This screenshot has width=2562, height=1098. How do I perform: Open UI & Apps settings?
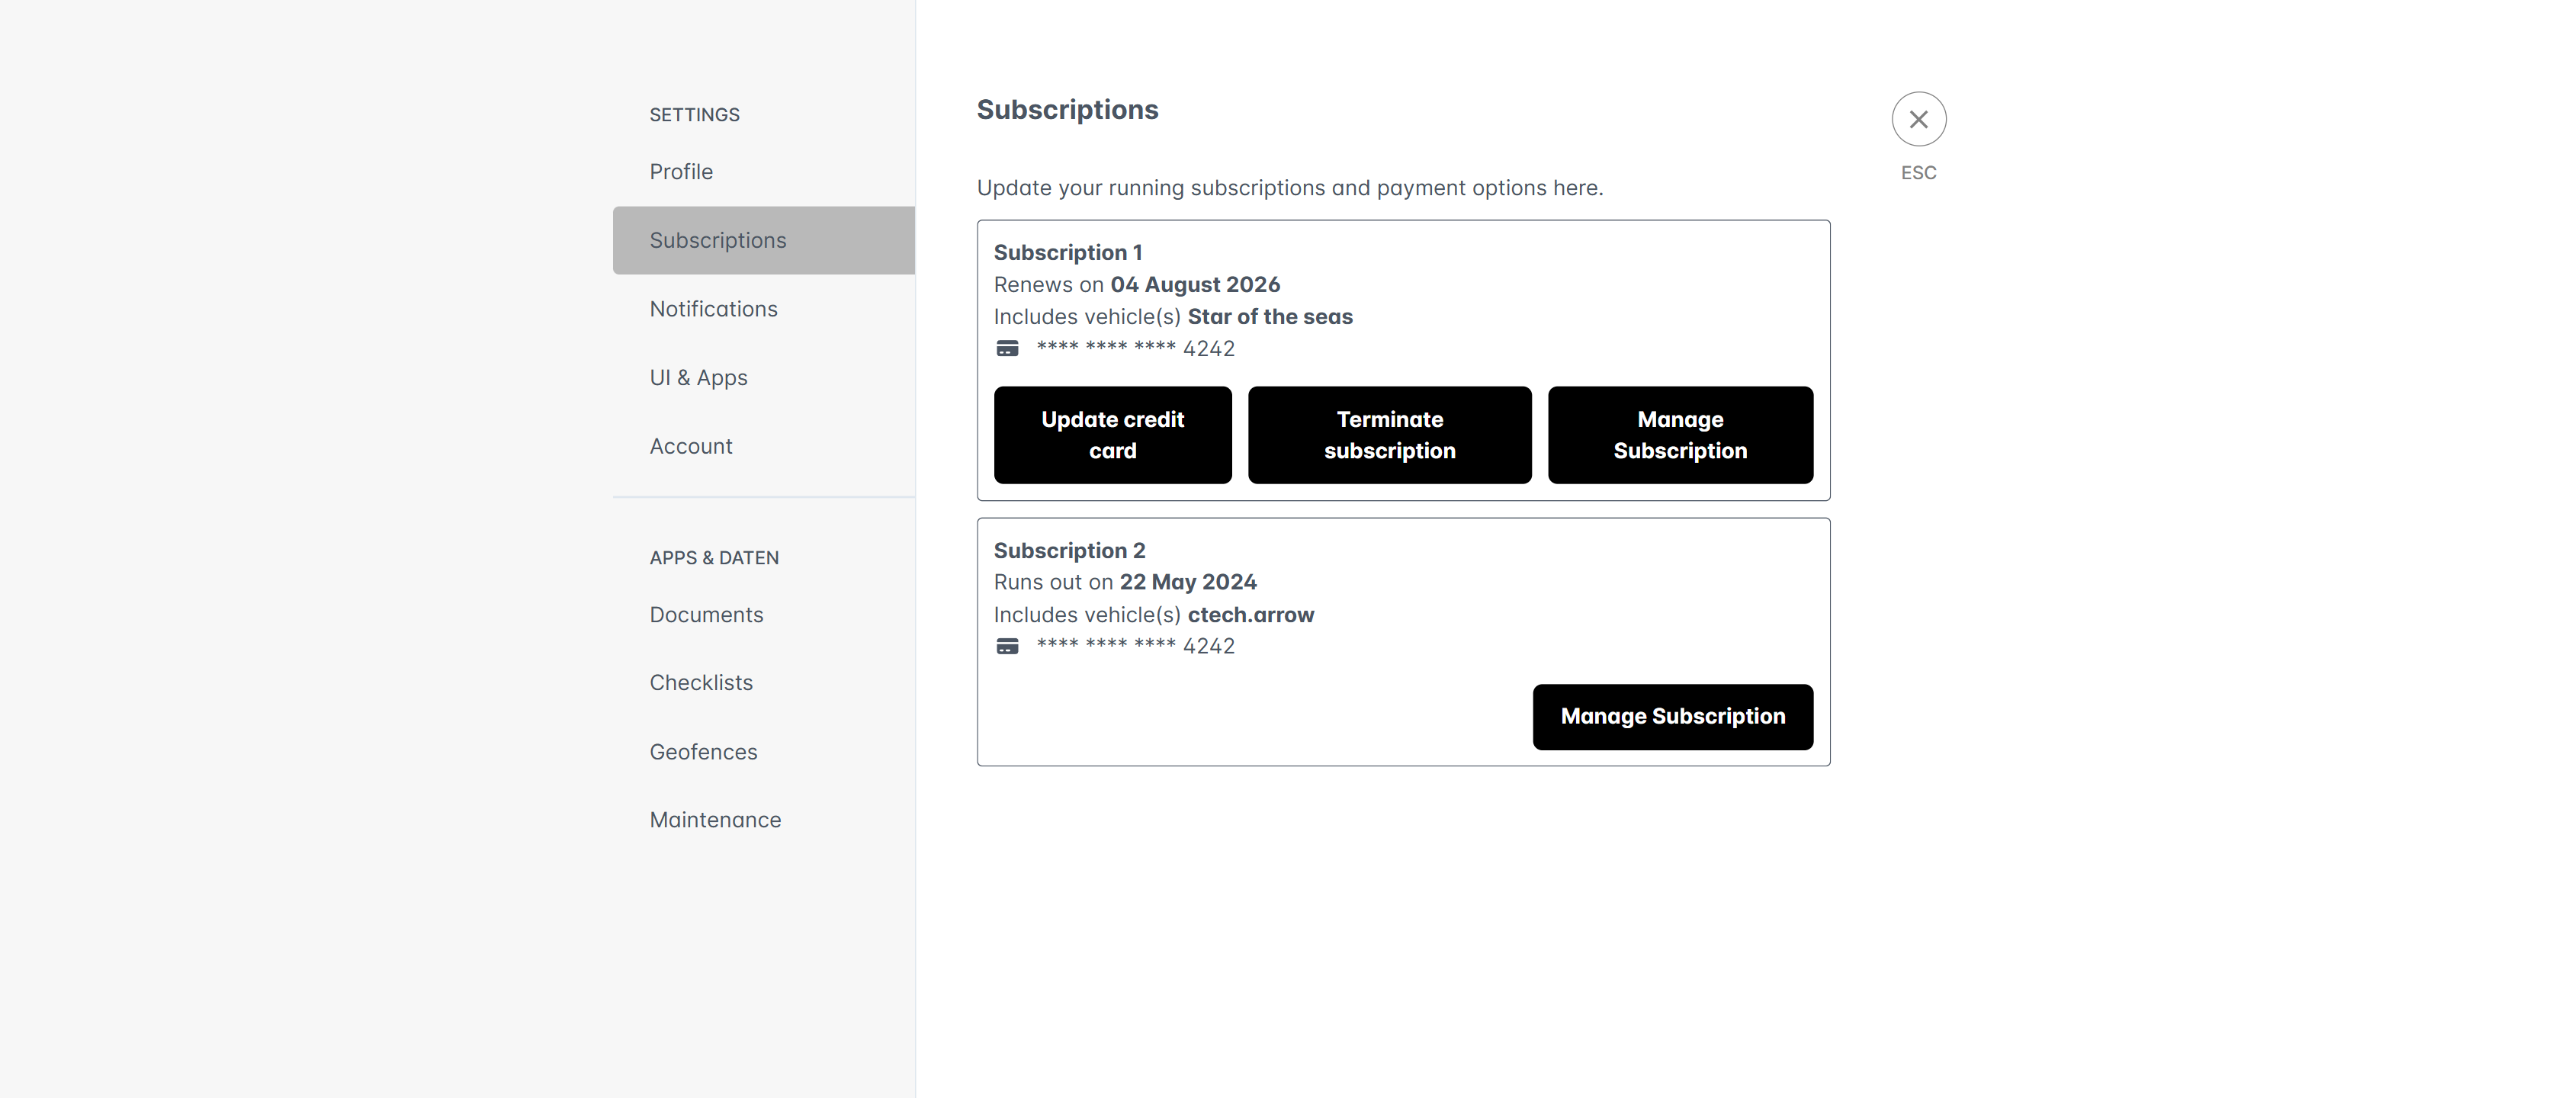tap(698, 377)
